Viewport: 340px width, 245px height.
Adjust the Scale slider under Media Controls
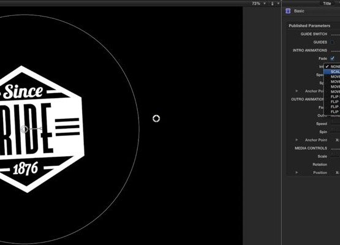tap(336, 156)
